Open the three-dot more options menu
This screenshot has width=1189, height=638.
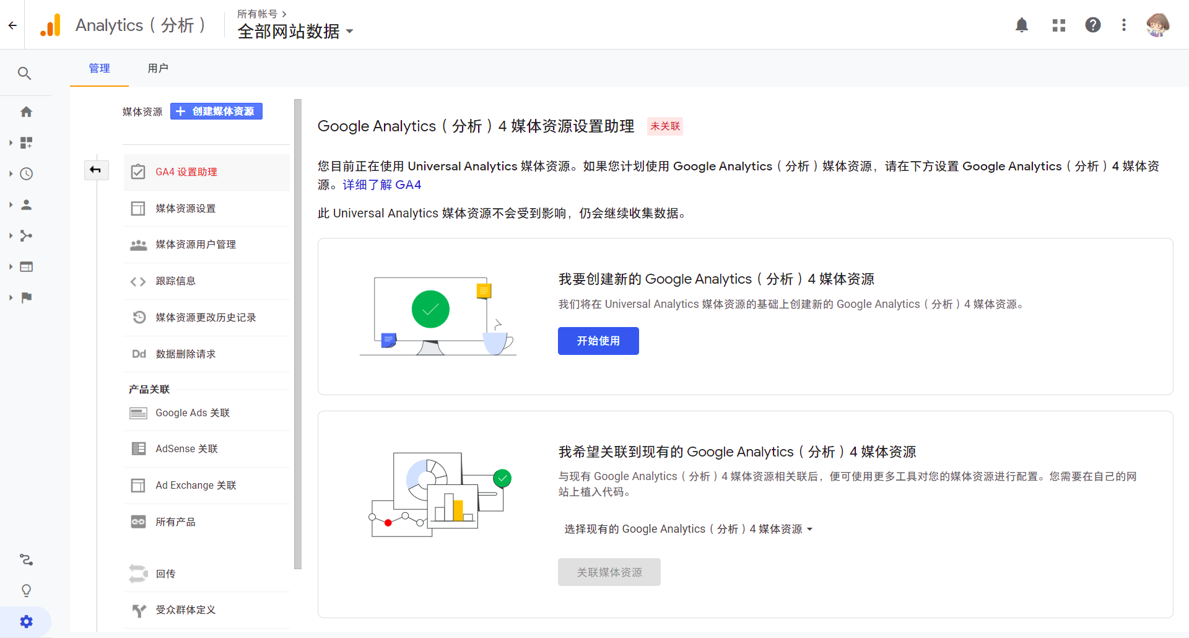[x=1124, y=25]
